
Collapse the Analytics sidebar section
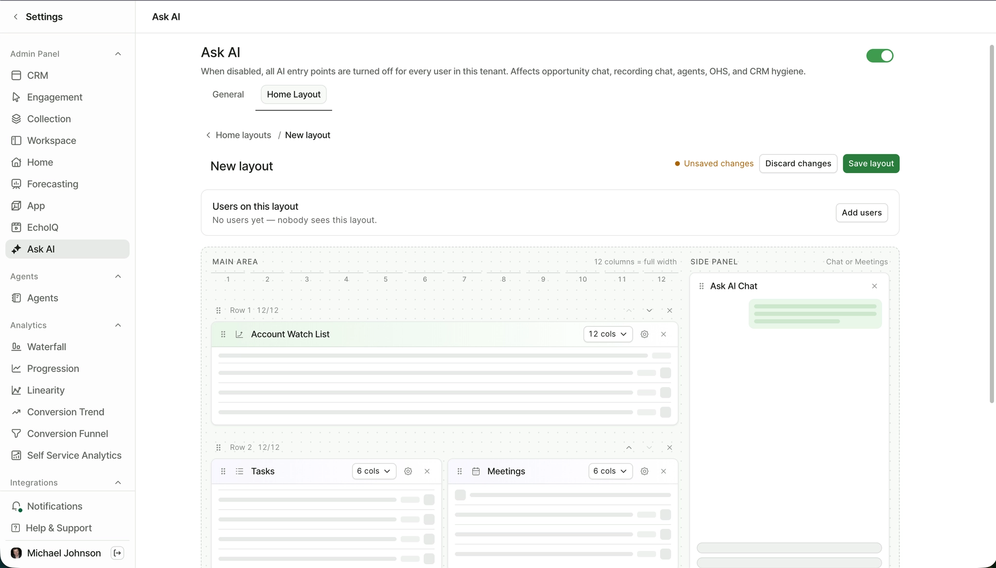pos(118,325)
